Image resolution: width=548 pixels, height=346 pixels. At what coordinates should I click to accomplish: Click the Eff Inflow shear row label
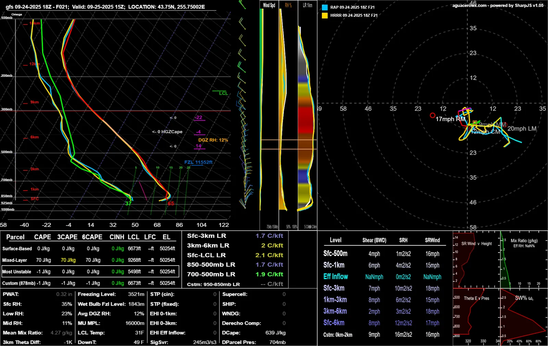point(336,277)
